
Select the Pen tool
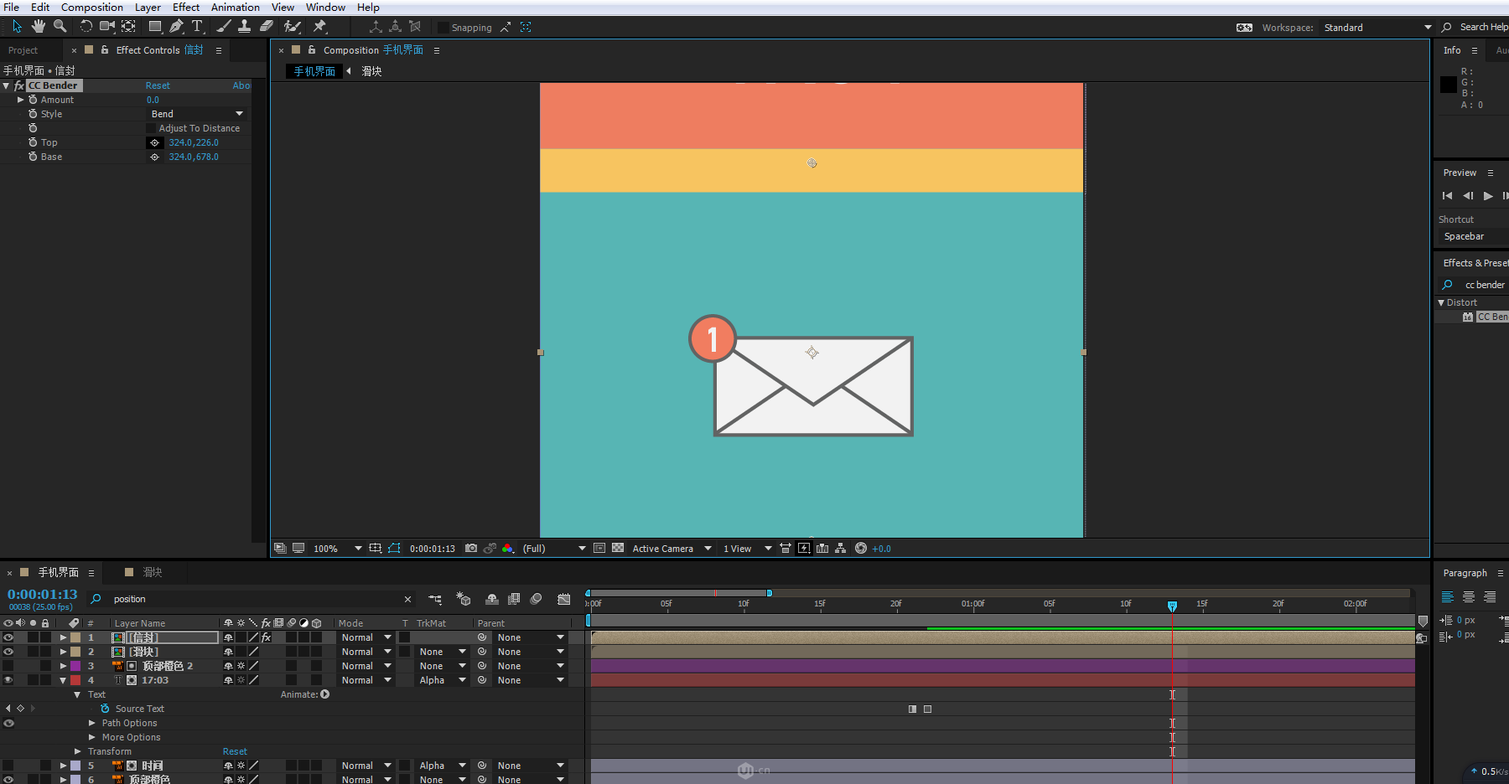[x=176, y=27]
